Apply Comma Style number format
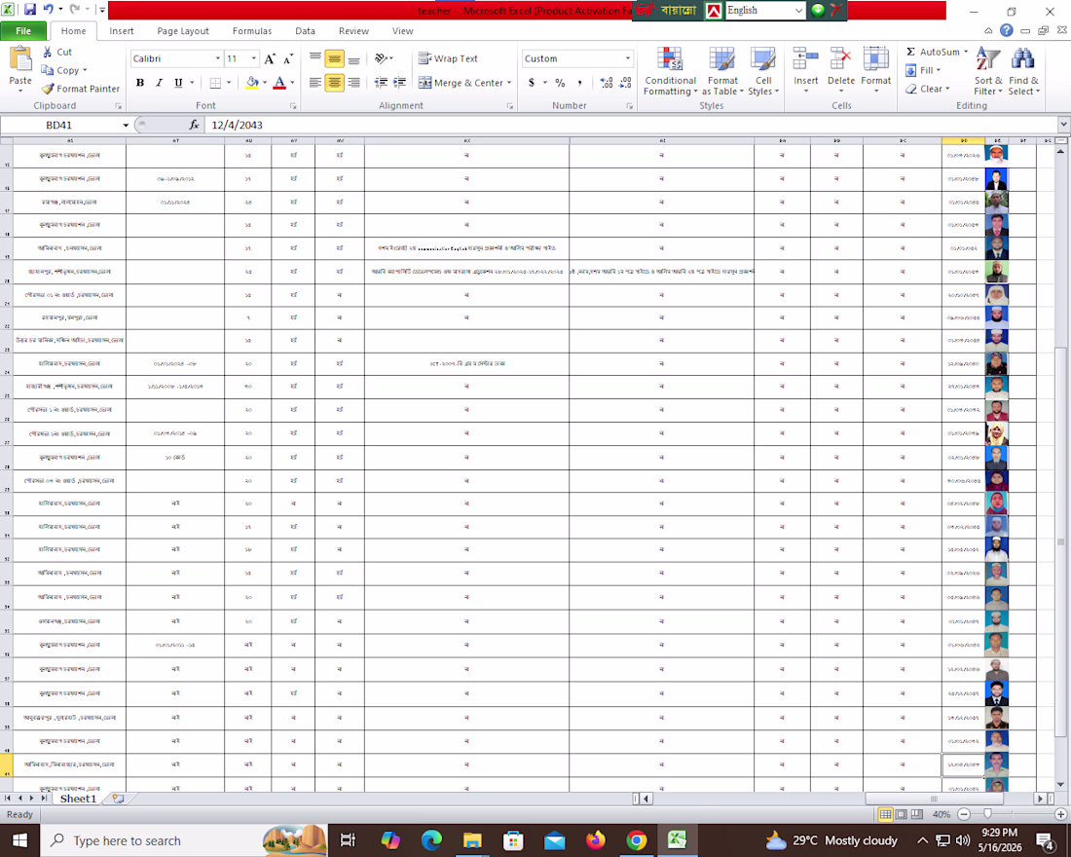Viewport: 1071px width, 857px height. pos(580,83)
